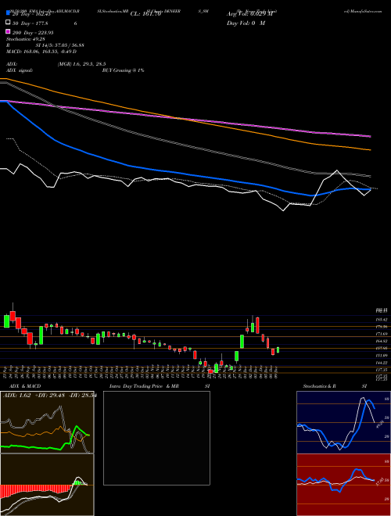Click the 'Day Vol: 0 M' label
391x516 pixels.
click(x=246, y=23)
